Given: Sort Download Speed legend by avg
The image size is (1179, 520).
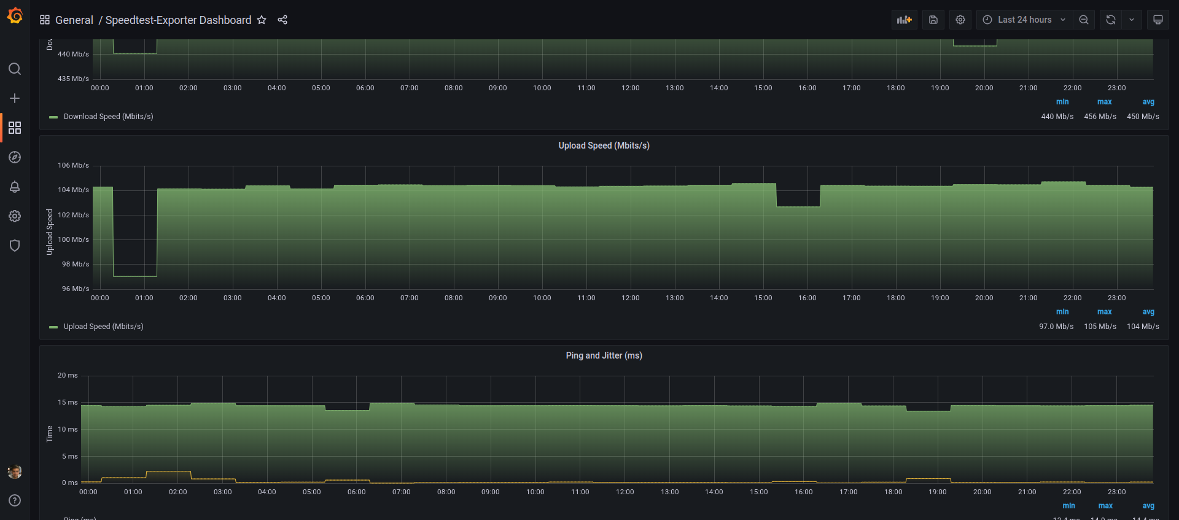Looking at the screenshot, I should coord(1148,102).
